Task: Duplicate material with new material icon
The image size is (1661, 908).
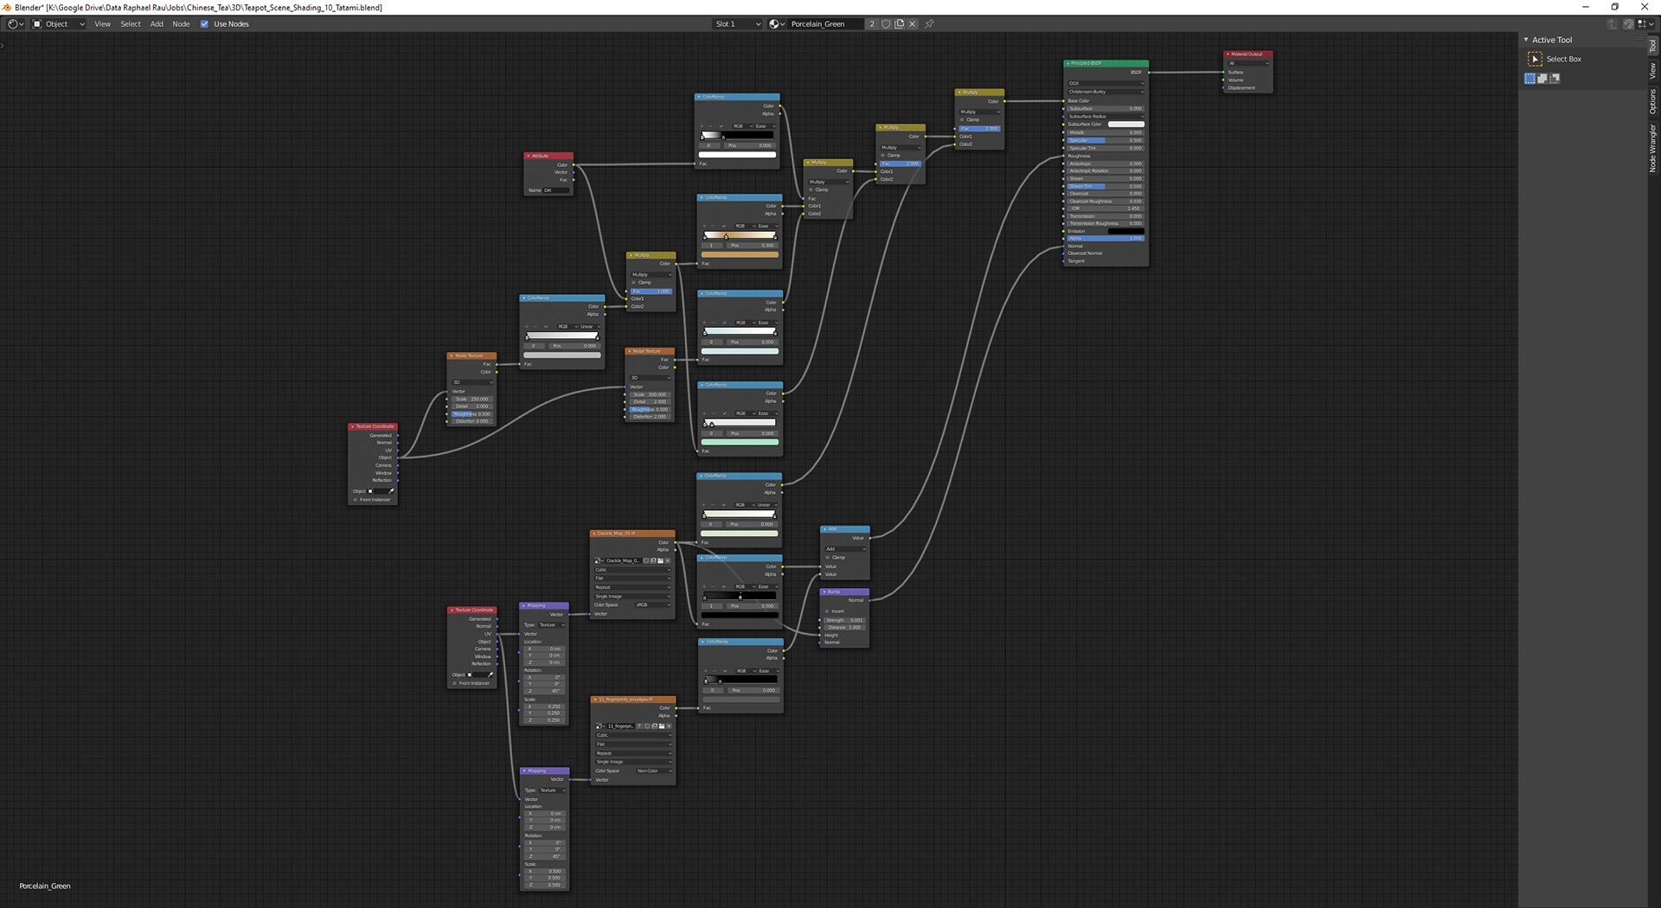Action: tap(899, 24)
